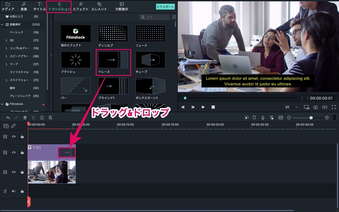The width and height of the screenshot is (339, 212).
Task: Play the preview video
Action: click(203, 107)
